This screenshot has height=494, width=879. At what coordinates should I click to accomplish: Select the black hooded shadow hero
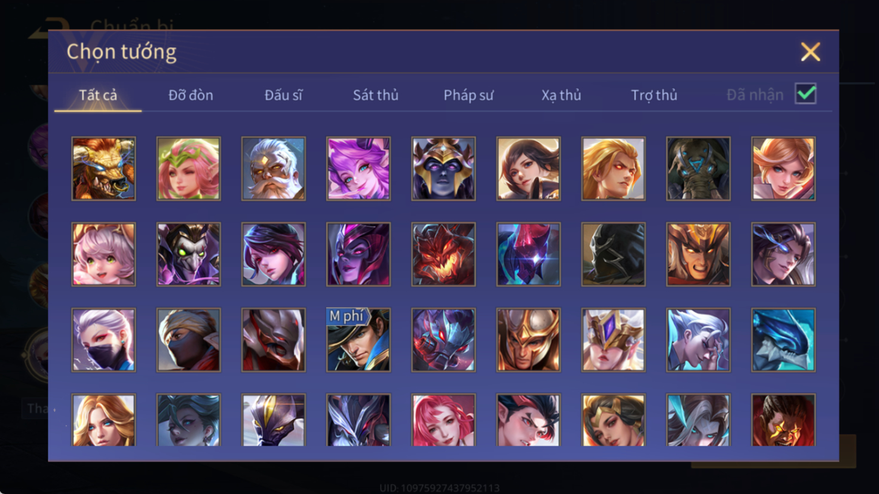click(x=613, y=254)
